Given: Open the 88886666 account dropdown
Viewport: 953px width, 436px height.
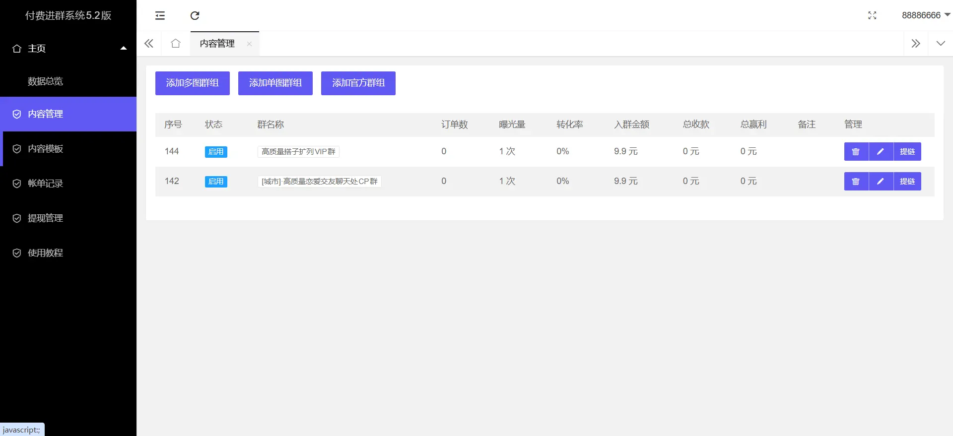Looking at the screenshot, I should coord(925,15).
